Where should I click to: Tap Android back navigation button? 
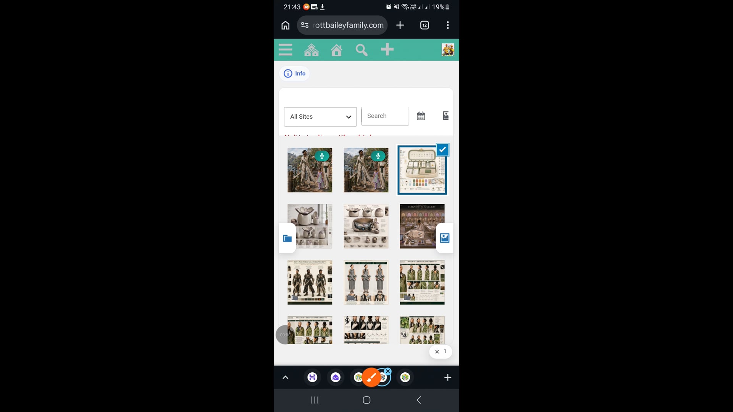tap(419, 400)
